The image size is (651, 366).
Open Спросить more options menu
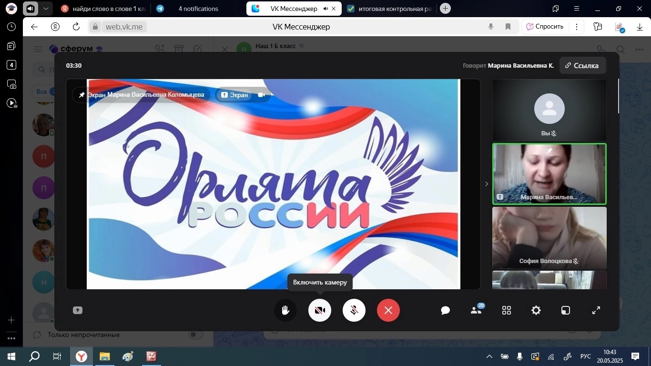tap(577, 27)
